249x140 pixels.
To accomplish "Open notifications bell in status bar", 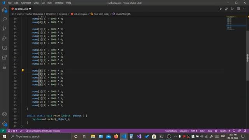I will point(245,131).
